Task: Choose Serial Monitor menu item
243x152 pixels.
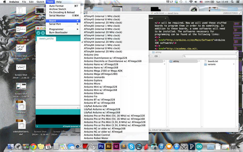Action: (63, 15)
